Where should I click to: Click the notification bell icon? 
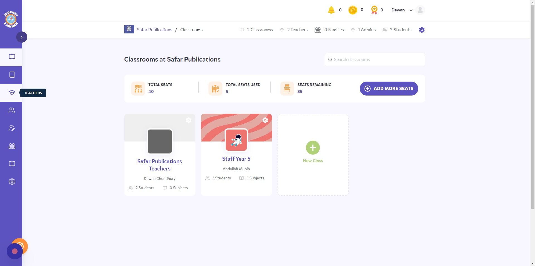pyautogui.click(x=331, y=10)
